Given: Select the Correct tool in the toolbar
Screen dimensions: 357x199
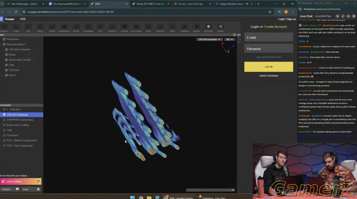Looking at the screenshot, I should click(x=4, y=28).
